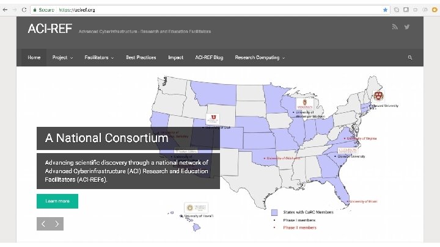Click the ACI-REF site title
440x247 pixels.
tap(50, 29)
